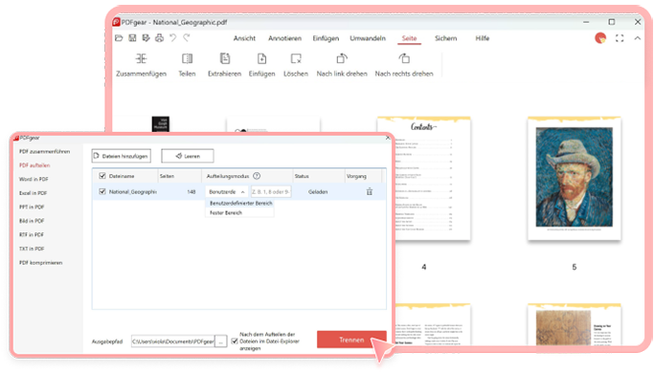654x372 pixels.
Task: Click the Ausgabepfad path field
Action: 173,341
